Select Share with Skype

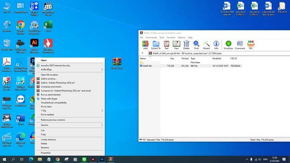(70, 99)
